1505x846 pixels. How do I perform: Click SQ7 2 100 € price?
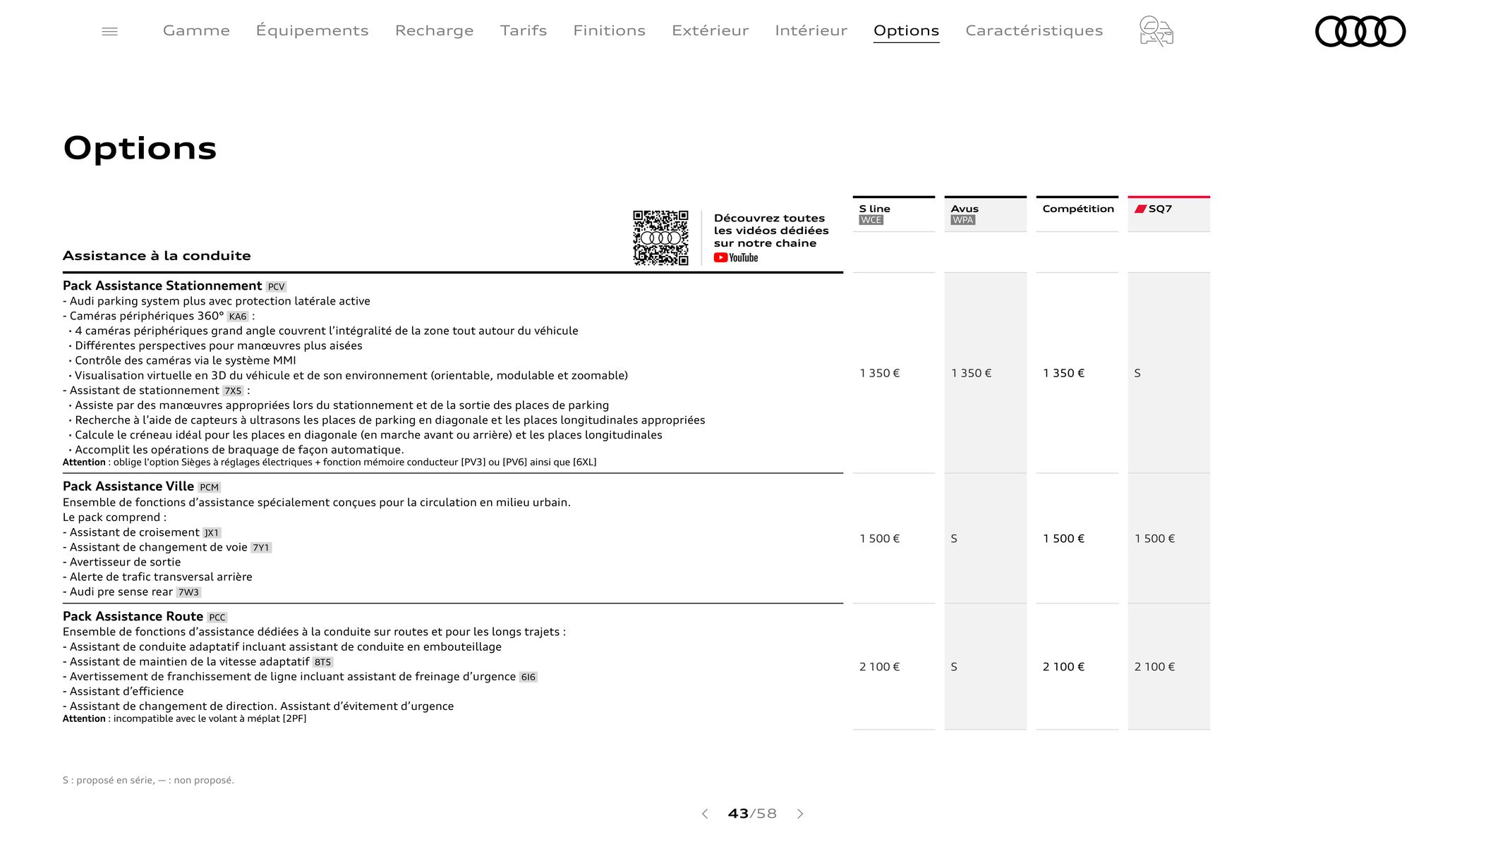pyautogui.click(x=1154, y=667)
